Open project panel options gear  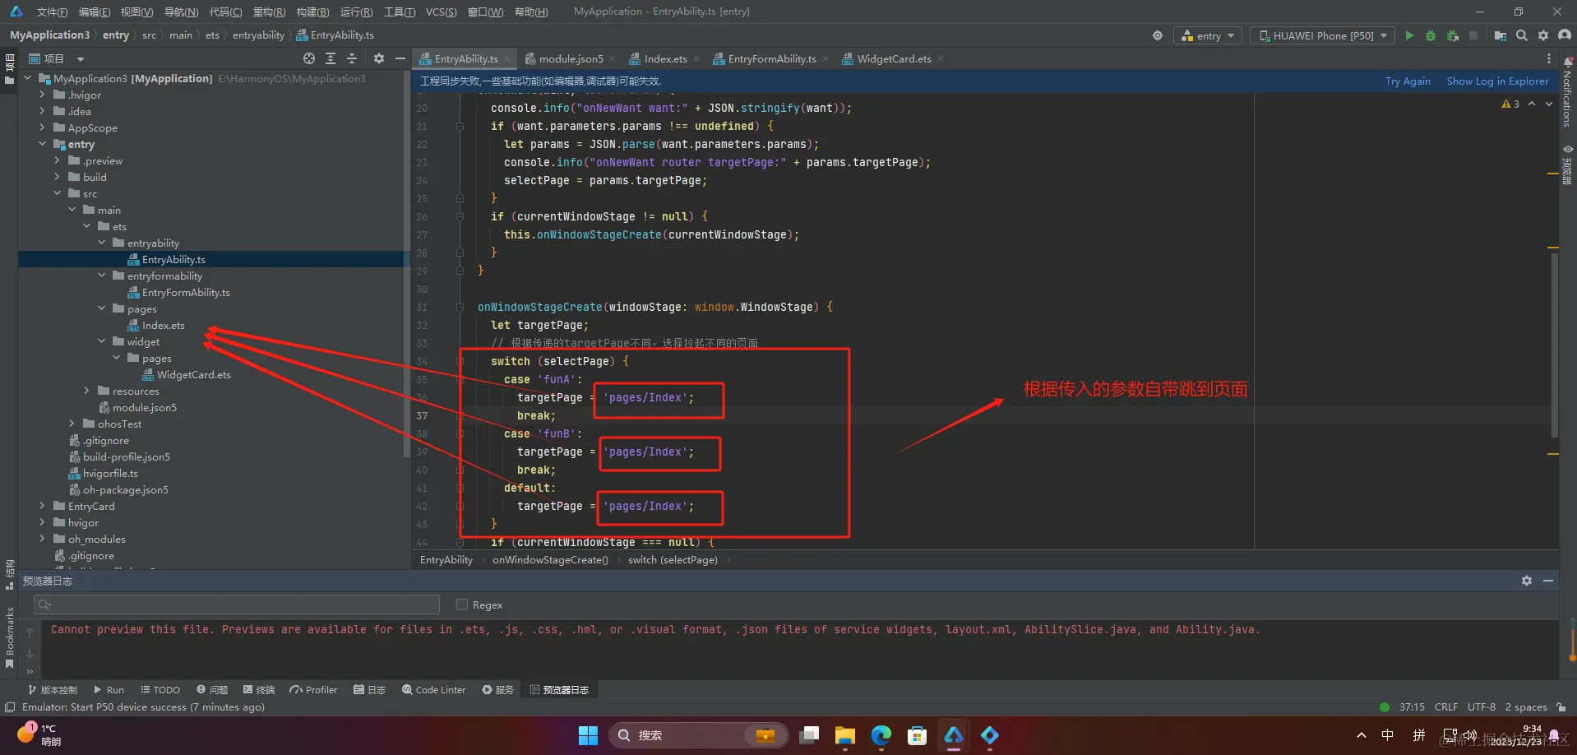379,58
